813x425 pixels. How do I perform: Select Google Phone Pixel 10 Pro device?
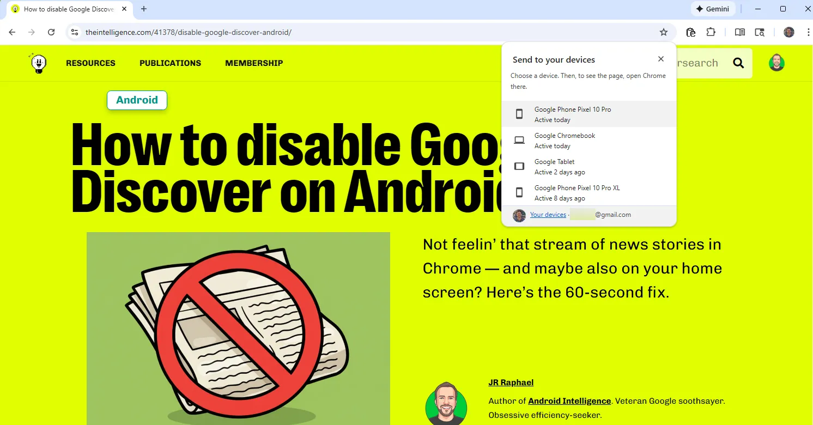tap(573, 114)
